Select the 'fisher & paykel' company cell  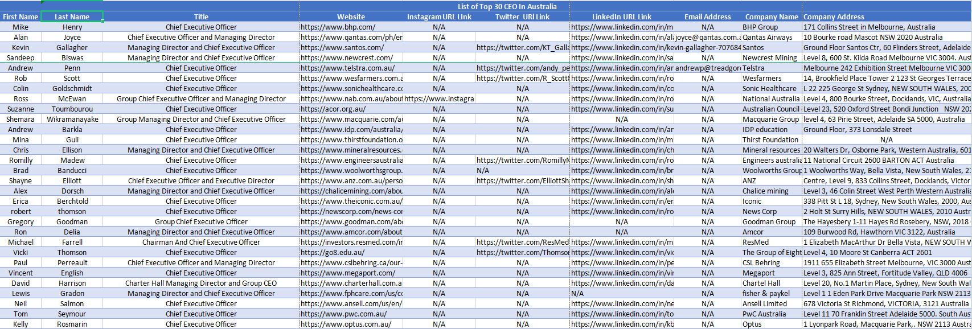[772, 293]
